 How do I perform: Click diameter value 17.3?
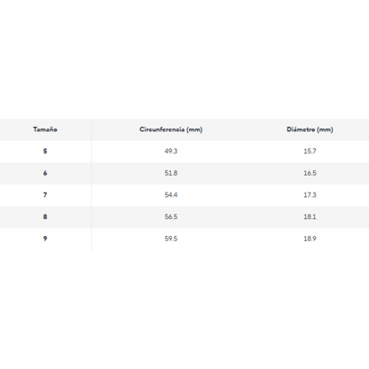tap(310, 195)
